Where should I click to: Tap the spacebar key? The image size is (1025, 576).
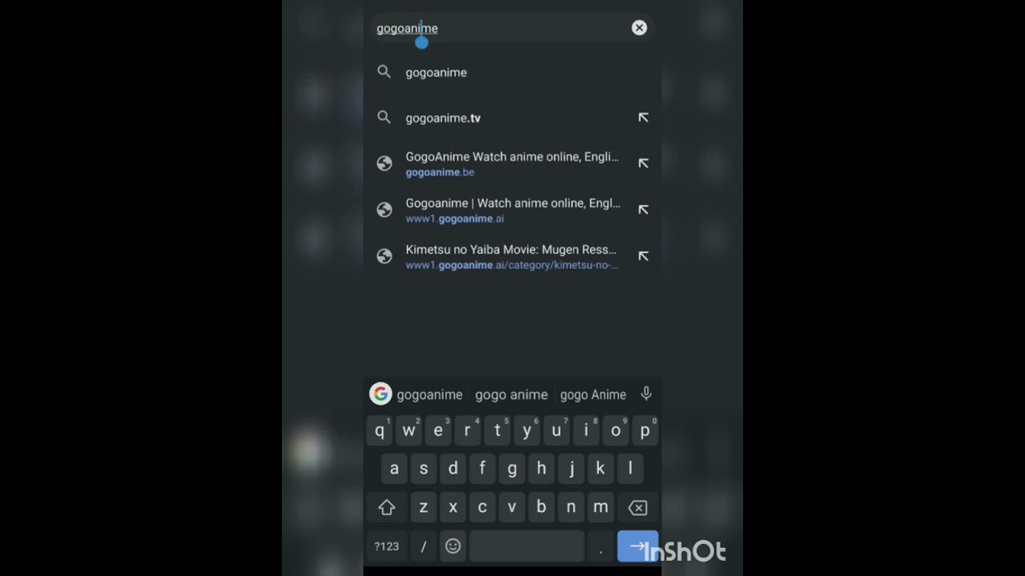pos(527,546)
